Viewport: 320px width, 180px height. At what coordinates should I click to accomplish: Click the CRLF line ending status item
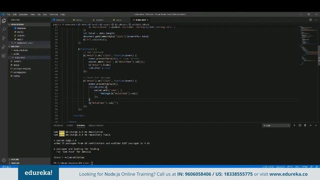pos(297,166)
